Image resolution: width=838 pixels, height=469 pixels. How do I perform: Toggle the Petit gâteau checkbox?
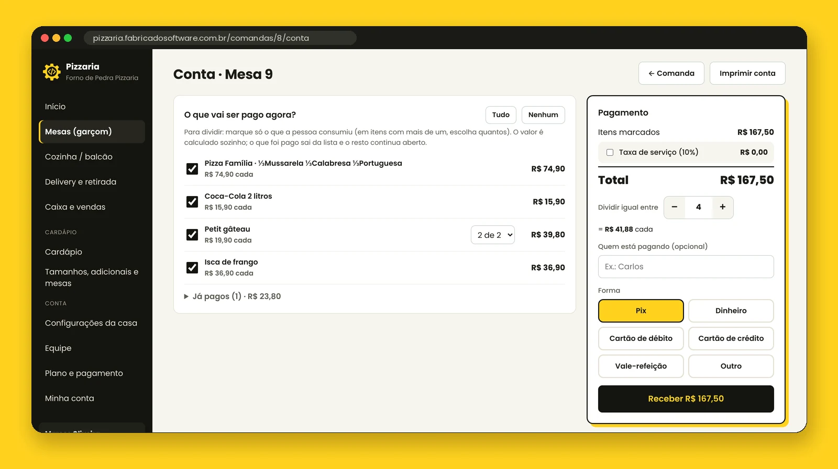coord(192,235)
